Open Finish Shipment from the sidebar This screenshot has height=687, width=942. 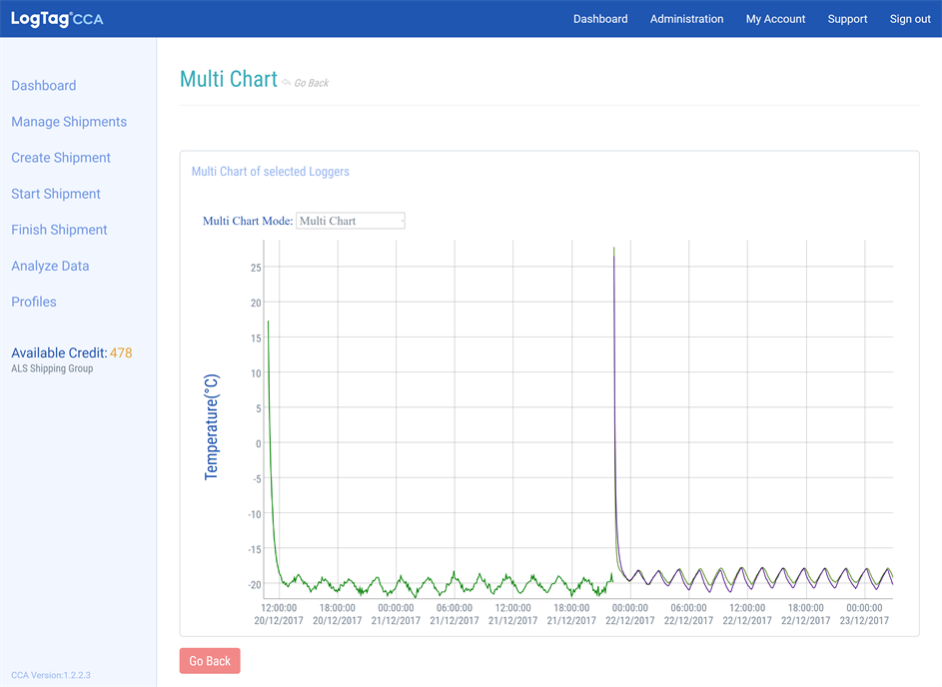(x=59, y=230)
